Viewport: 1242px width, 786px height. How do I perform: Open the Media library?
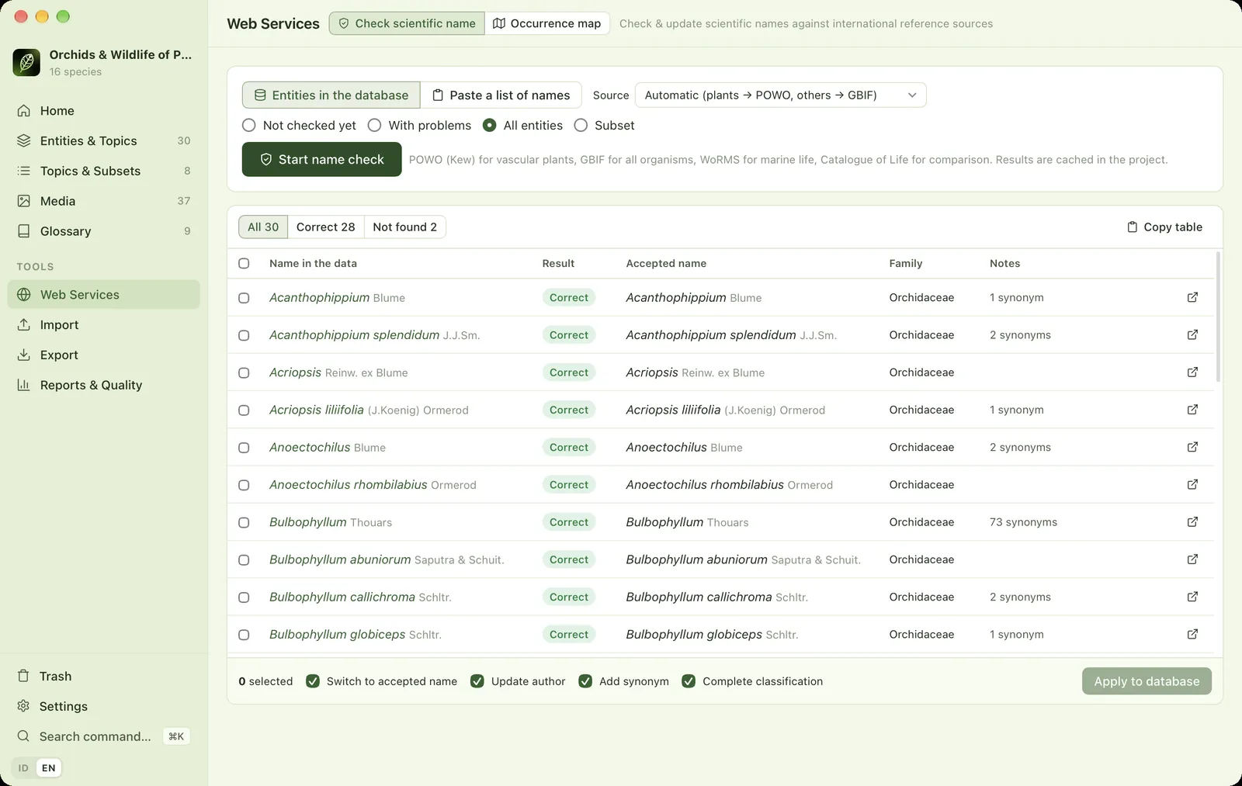tap(104, 201)
